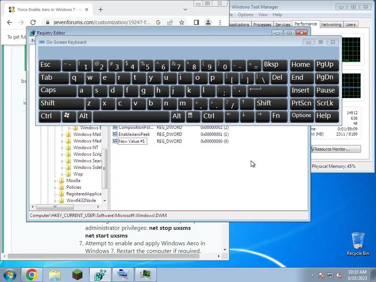Open the Windows Start orb
Screen dimensions: 376x282
click(x=10, y=275)
